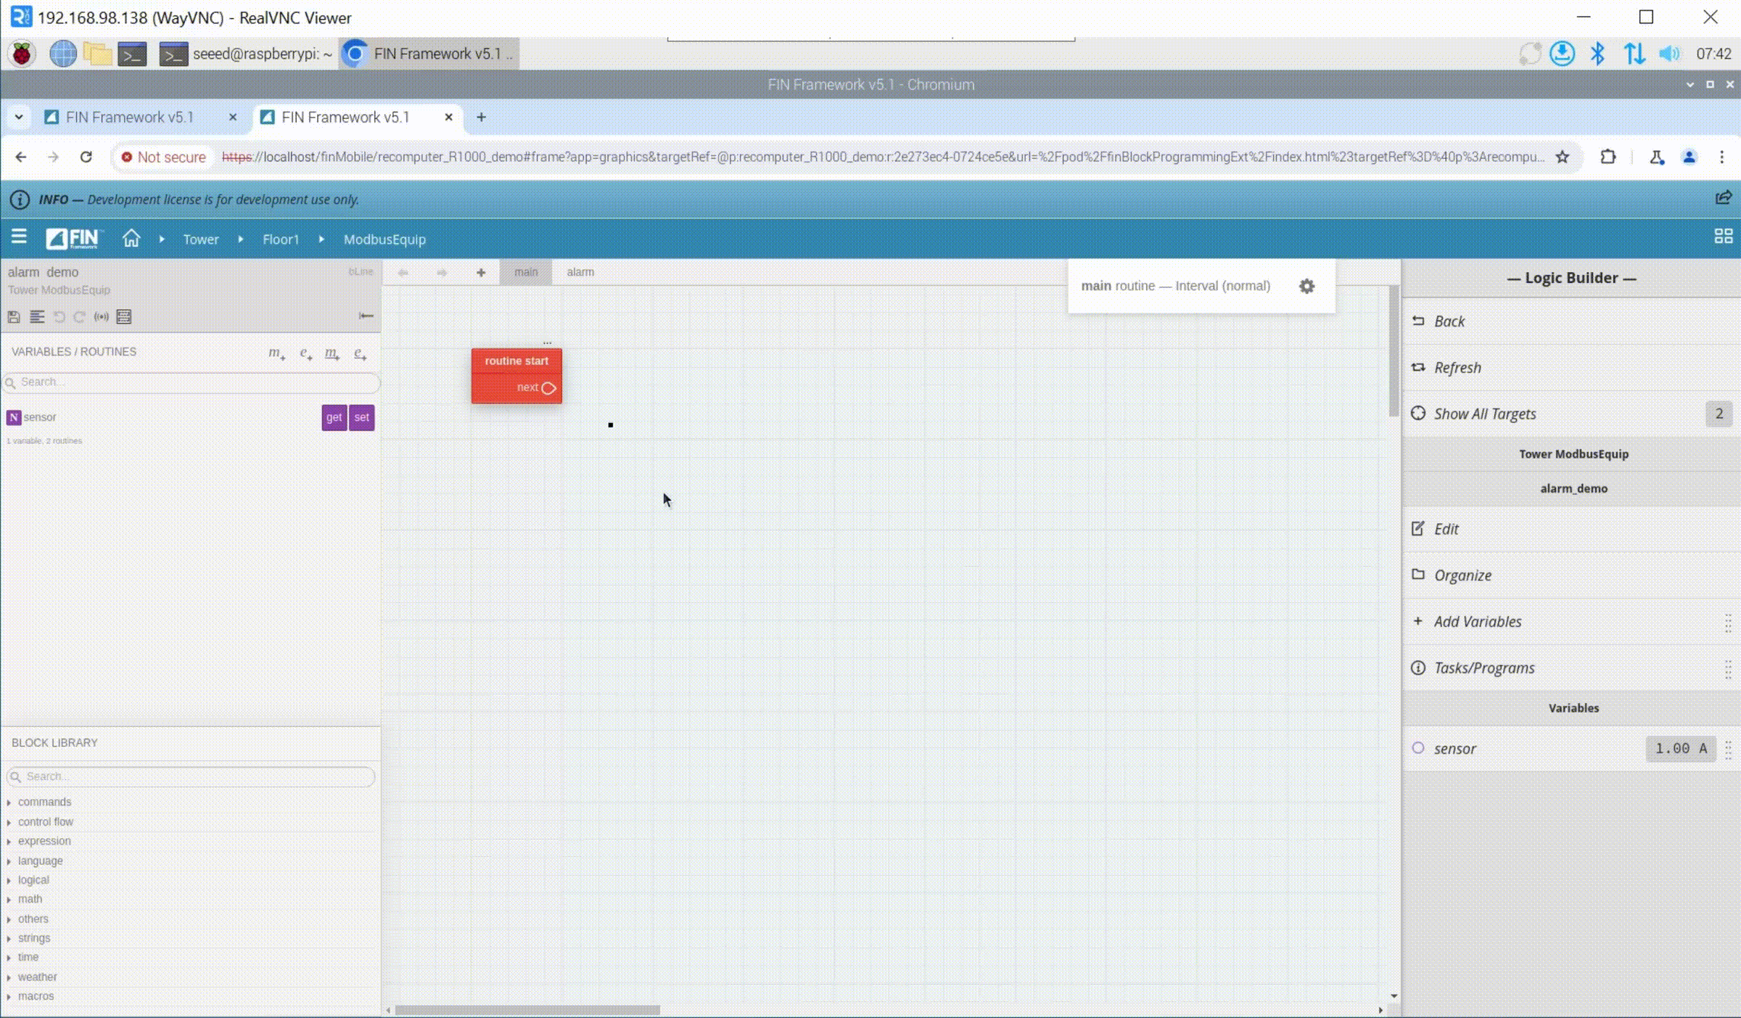Click the purple get button for sensor

(334, 417)
